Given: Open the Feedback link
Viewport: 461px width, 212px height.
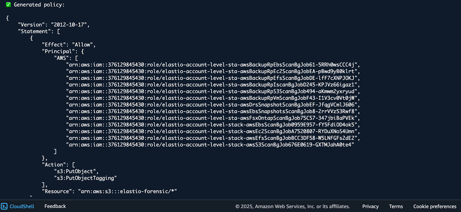Looking at the screenshot, I should tap(55, 206).
